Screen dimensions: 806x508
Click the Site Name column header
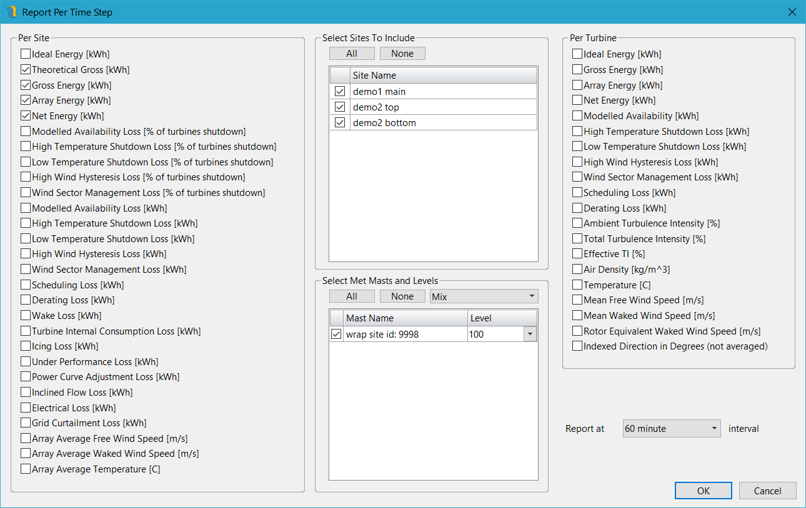click(443, 76)
